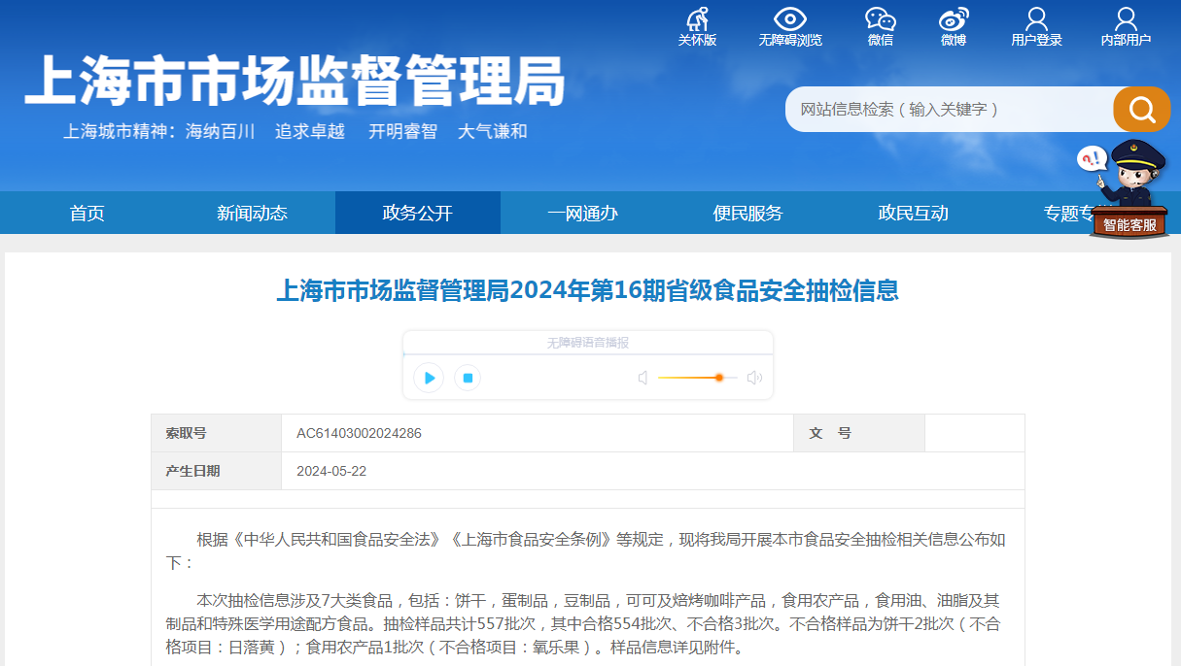1181x666 pixels.
Task: Open the 新闻动态 navigation tab
Action: point(253,213)
